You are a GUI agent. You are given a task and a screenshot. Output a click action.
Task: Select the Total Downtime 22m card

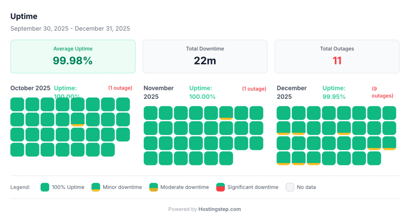tap(205, 56)
